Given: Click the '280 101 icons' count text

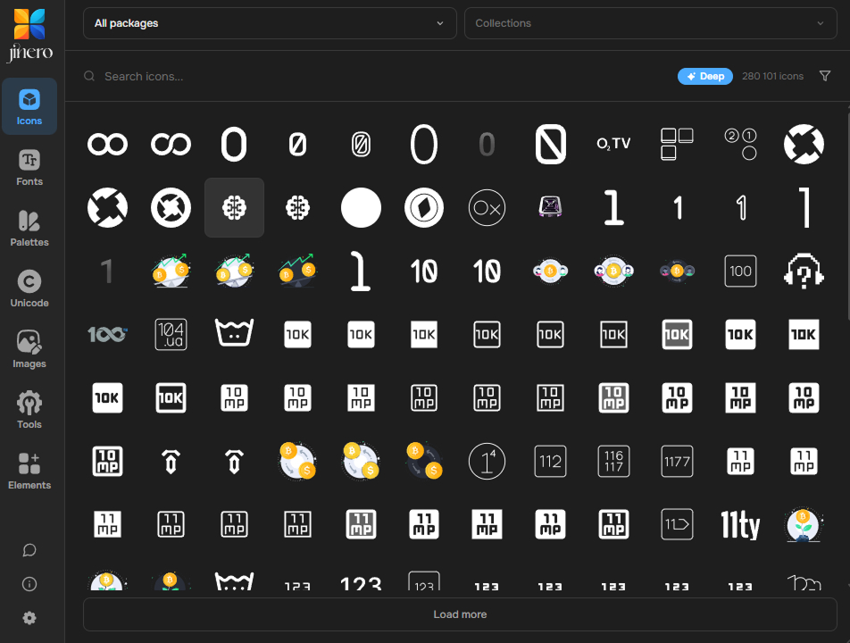Looking at the screenshot, I should point(772,77).
